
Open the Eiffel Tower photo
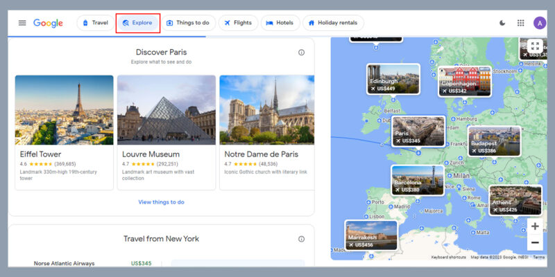tap(64, 110)
